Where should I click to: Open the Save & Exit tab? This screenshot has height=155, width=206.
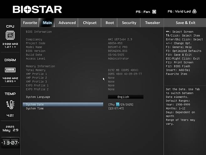pyautogui.click(x=185, y=23)
